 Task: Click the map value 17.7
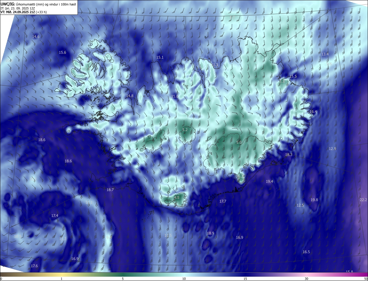click(223, 201)
